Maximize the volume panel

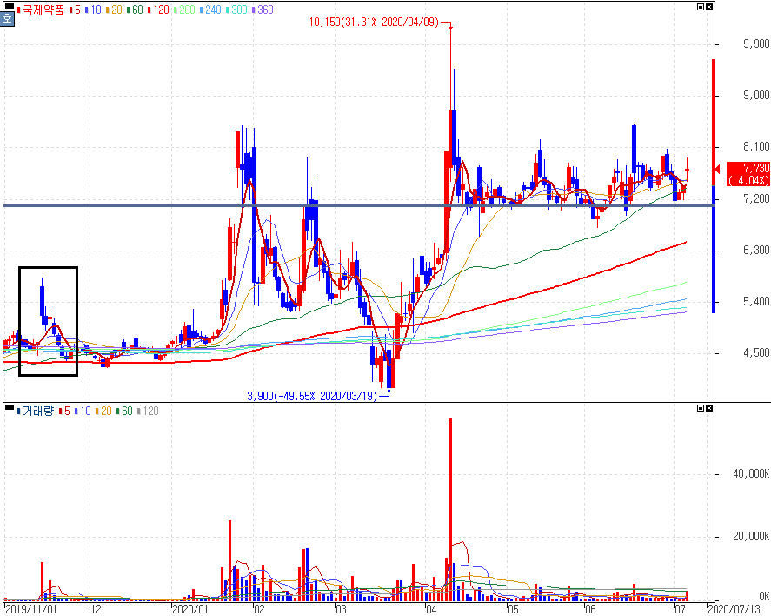[x=701, y=408]
